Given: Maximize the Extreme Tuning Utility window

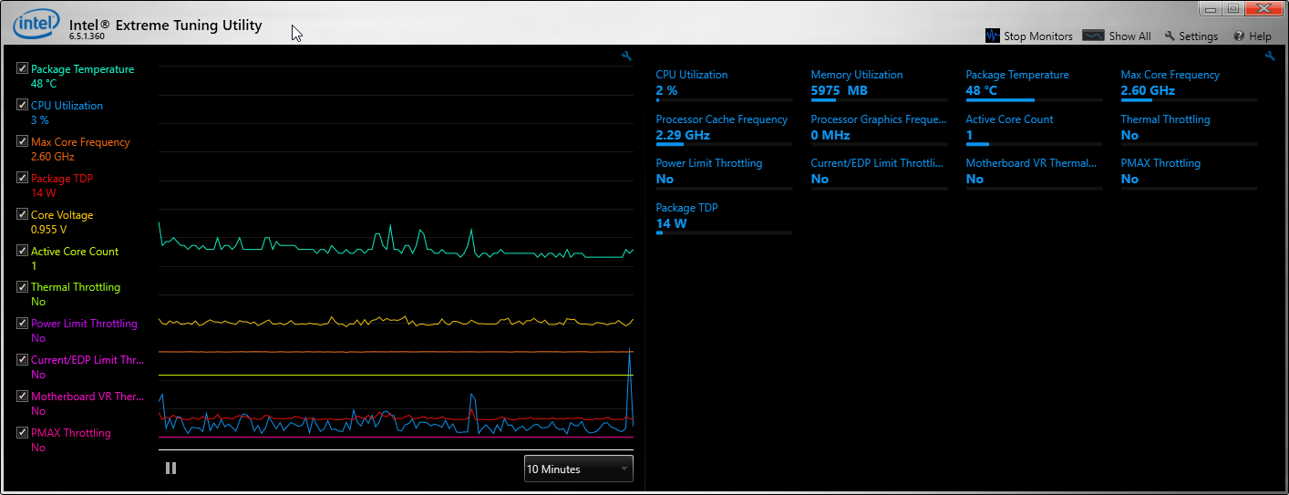Looking at the screenshot, I should (x=1232, y=8).
